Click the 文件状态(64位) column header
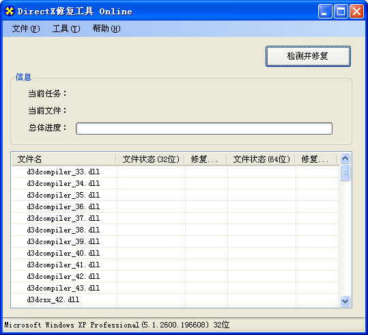This screenshot has height=335, width=368. coord(261,159)
